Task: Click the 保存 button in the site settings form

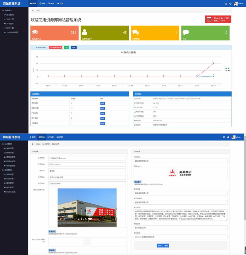Action: tap(160, 245)
